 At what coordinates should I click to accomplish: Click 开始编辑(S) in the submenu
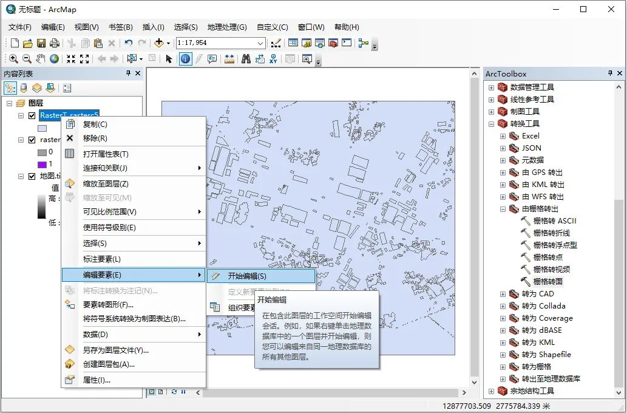pos(261,276)
